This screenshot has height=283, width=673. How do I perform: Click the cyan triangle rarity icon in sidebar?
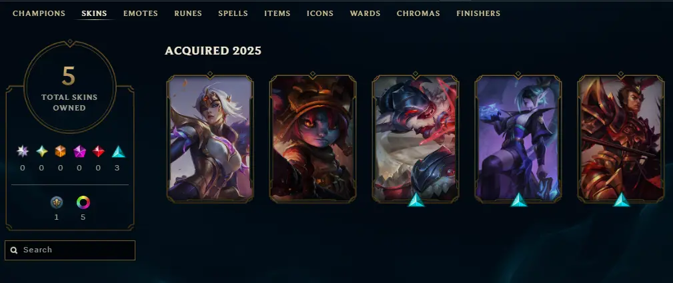(x=118, y=151)
